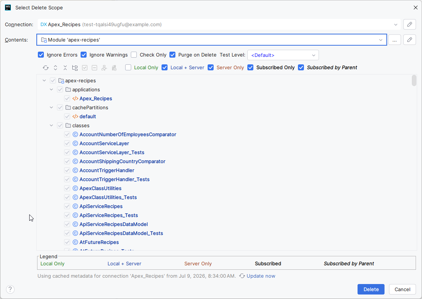Collapse the classes folder node
Viewport: 422px width, 299px height.
pyautogui.click(x=51, y=125)
